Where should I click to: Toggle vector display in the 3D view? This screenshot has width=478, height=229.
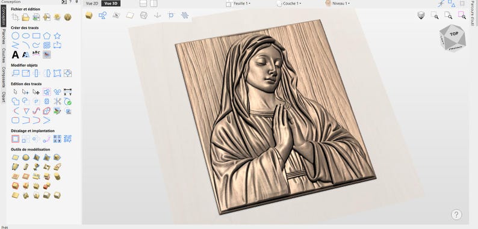(x=102, y=15)
